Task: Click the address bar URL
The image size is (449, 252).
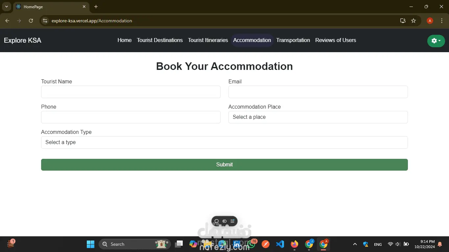Action: tap(92, 21)
